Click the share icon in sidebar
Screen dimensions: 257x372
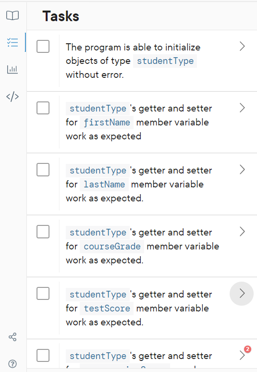pyautogui.click(x=12, y=337)
